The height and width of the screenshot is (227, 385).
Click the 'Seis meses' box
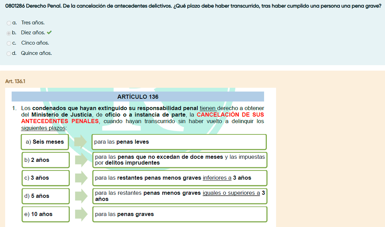(45, 142)
